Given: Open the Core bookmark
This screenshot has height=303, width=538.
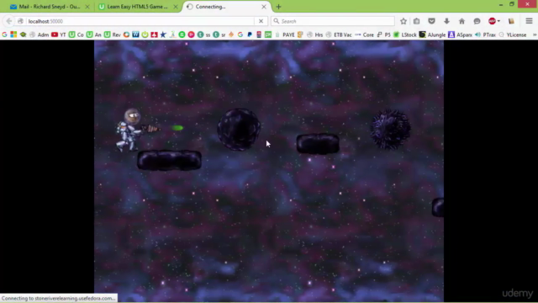Looking at the screenshot, I should (x=364, y=35).
